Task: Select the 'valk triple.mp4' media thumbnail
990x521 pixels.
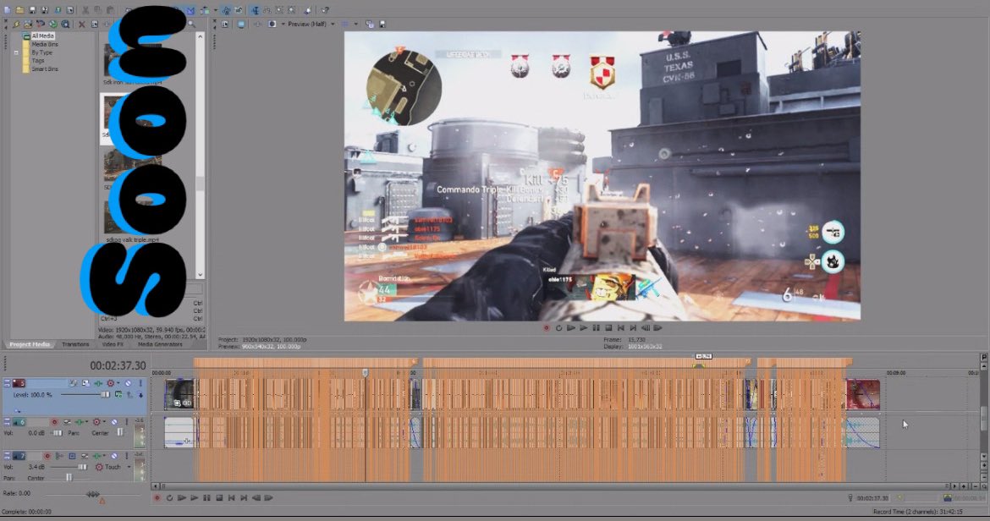Action: tap(133, 217)
